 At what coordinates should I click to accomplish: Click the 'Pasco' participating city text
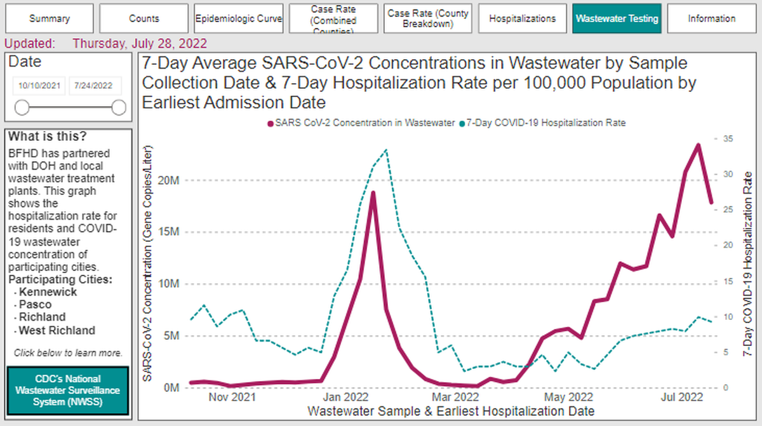(35, 305)
